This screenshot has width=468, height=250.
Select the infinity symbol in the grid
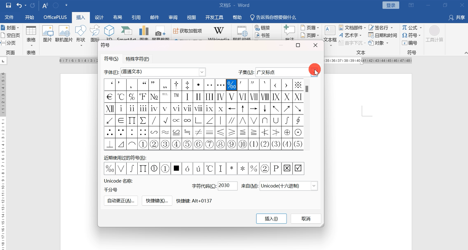click(x=187, y=120)
